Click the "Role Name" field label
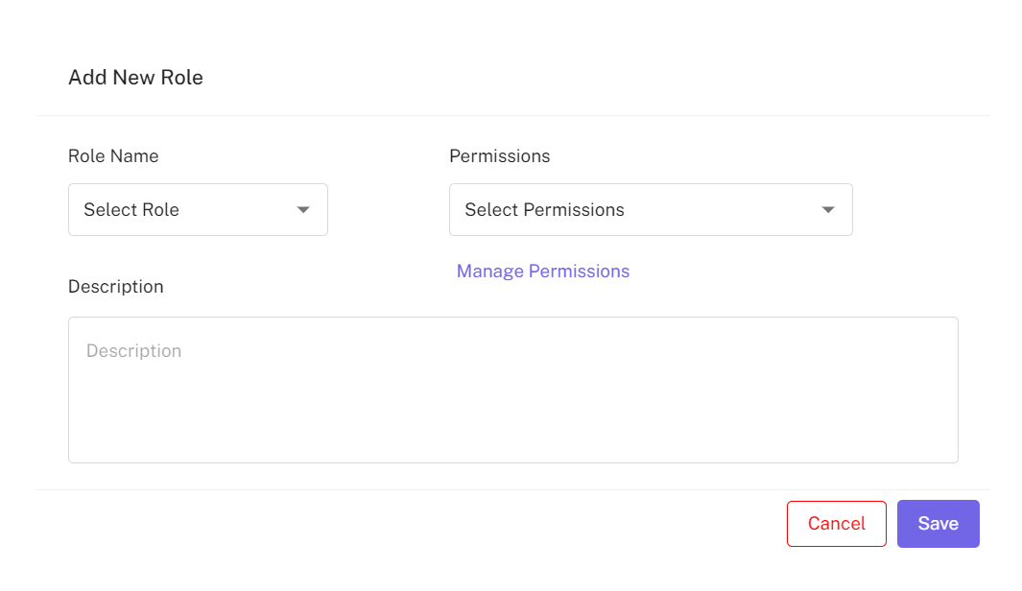Viewport: 1022px width, 591px height. pyautogui.click(x=113, y=156)
